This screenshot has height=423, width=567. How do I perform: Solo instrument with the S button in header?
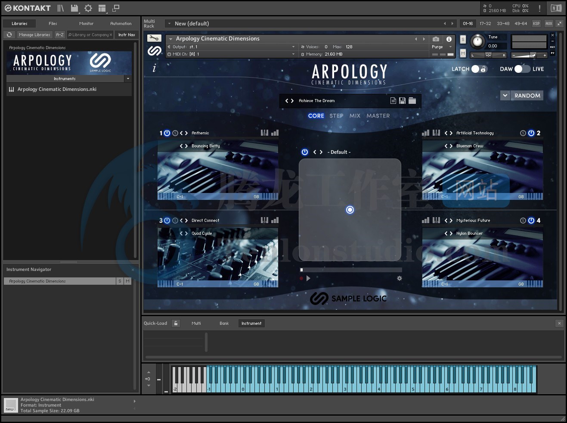tap(463, 39)
